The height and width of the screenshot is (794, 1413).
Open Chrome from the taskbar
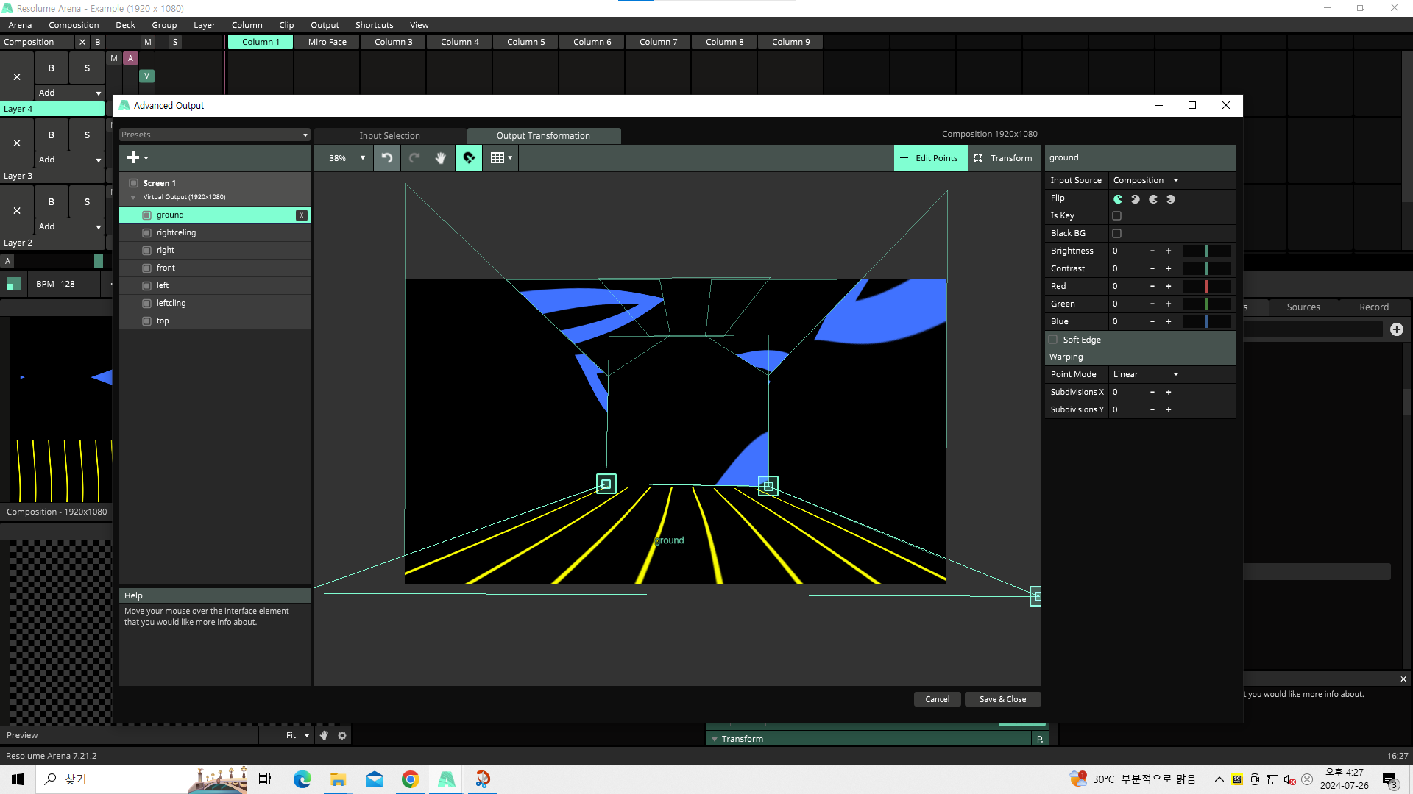[x=410, y=779]
